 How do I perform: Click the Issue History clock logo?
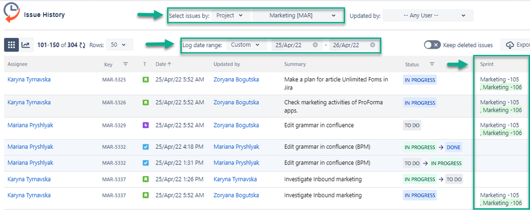point(12,13)
